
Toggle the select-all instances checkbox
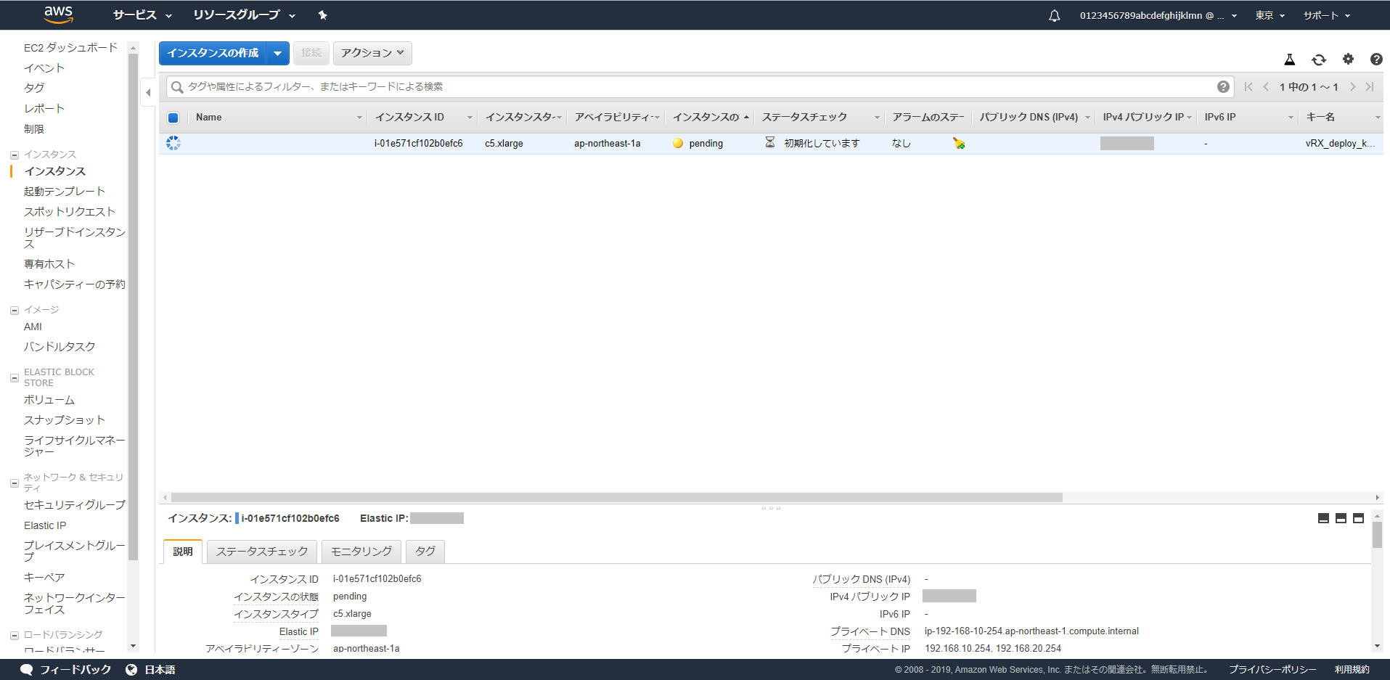(173, 117)
